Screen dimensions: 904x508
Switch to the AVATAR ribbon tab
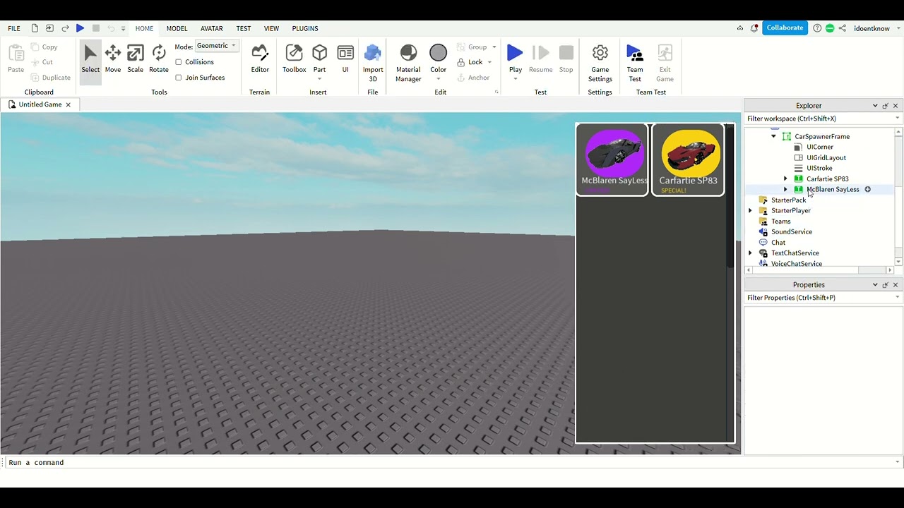[212, 28]
